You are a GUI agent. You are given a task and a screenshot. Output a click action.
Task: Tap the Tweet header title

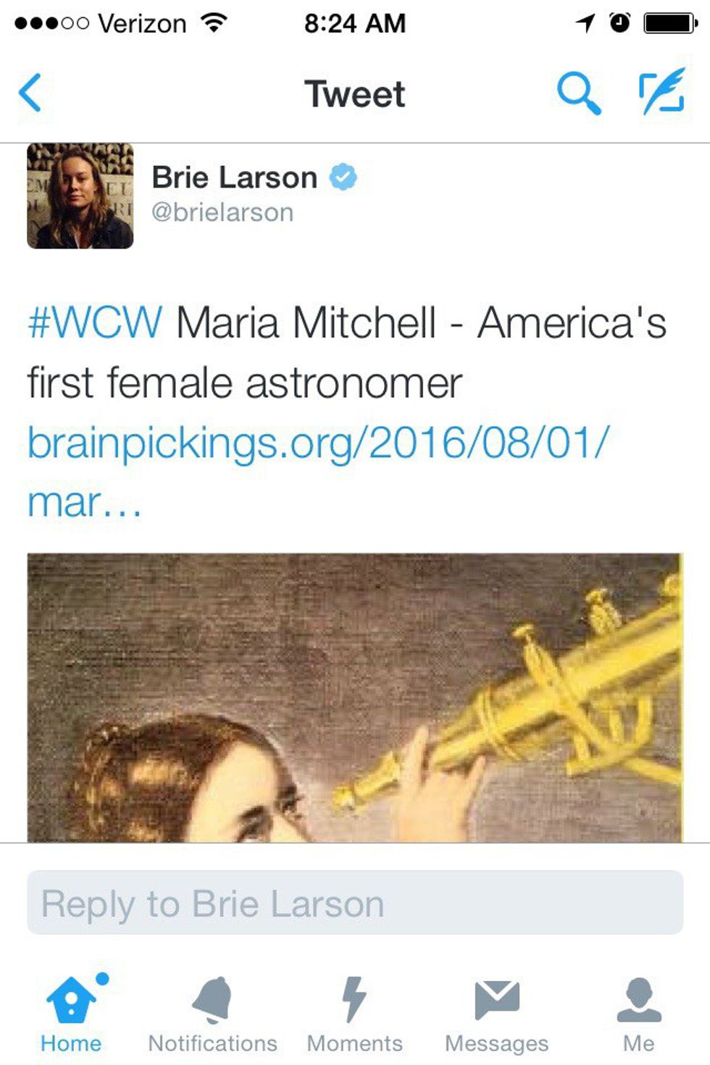[x=355, y=94]
